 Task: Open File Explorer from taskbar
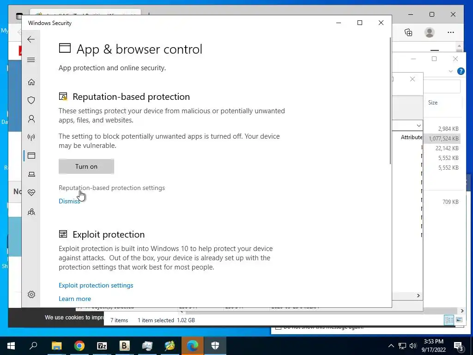[x=56, y=346]
